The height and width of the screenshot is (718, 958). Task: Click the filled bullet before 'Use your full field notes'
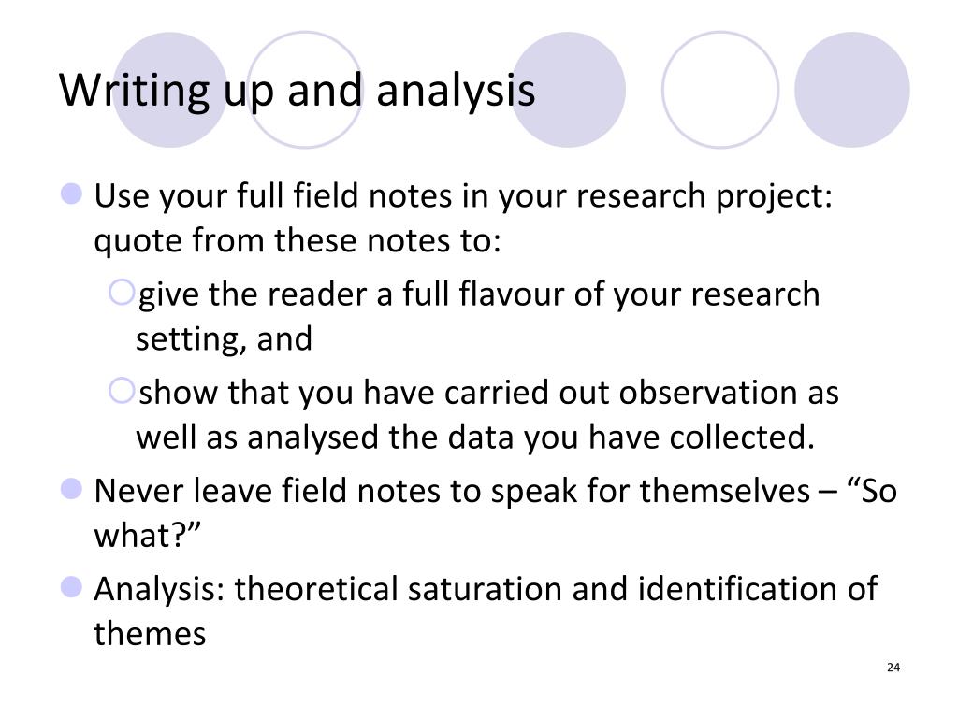(71, 194)
